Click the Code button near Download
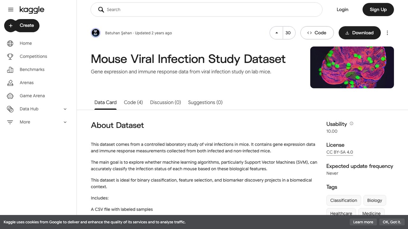408x229 pixels. coord(317,33)
